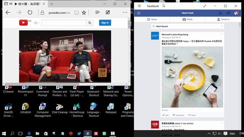Viewport: 244px width, 137px height.
Task: Toggle Facebook app full screen arrows
Action: pos(205,6)
